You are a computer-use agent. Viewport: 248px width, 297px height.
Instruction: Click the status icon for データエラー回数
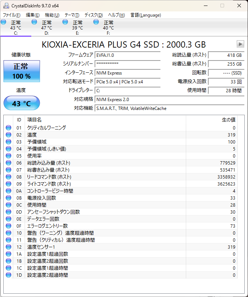coord(8,219)
